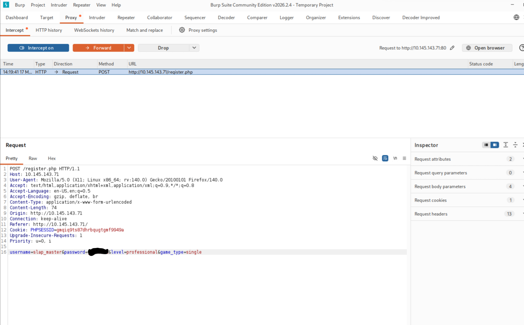Switch Inspector to side-docked layout icon
524x325 pixels.
point(495,145)
